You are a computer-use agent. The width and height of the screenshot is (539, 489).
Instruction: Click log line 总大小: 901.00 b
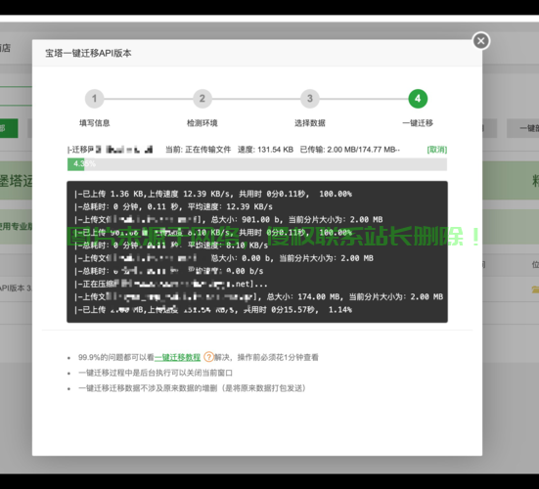tap(229, 220)
